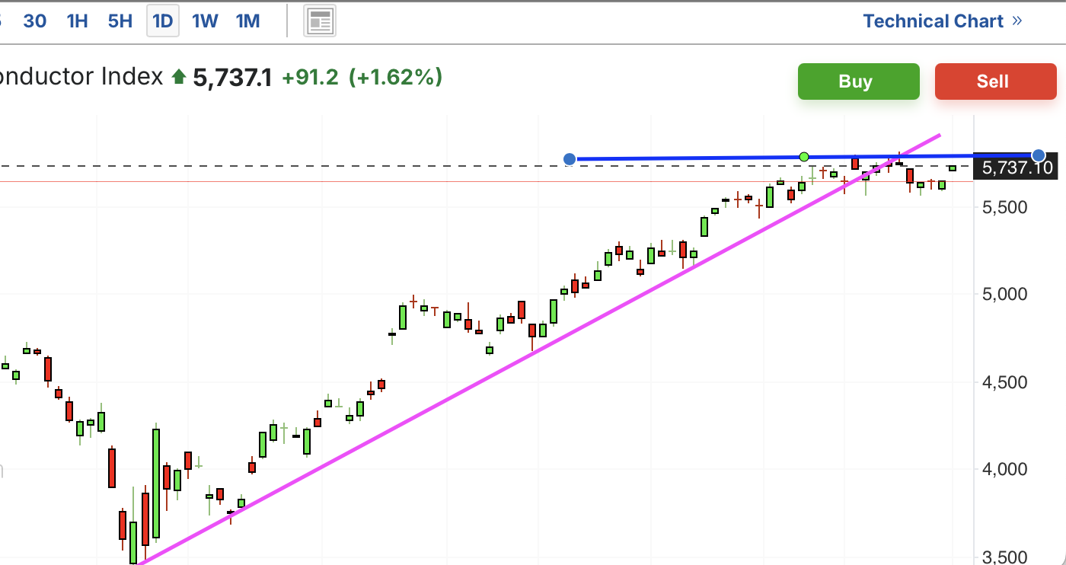Open the Technical Chart link
1066x565 pixels.
[943, 21]
